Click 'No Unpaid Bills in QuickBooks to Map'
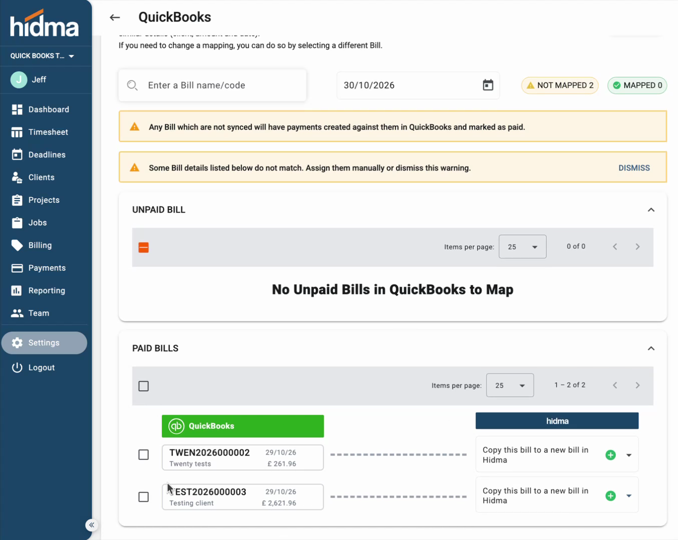The image size is (678, 540). [393, 290]
